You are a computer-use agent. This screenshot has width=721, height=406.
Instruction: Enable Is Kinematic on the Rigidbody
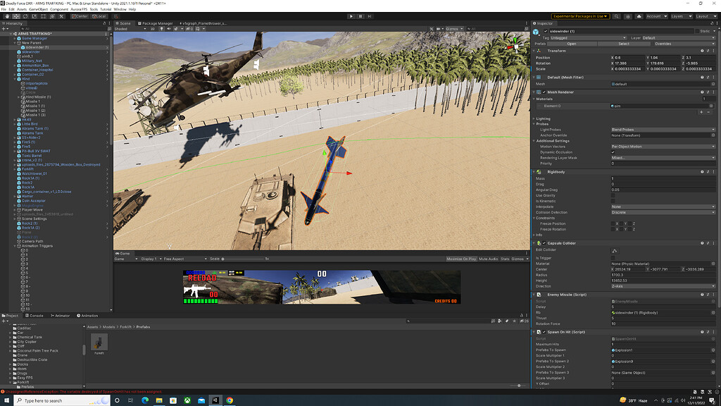coord(613,201)
